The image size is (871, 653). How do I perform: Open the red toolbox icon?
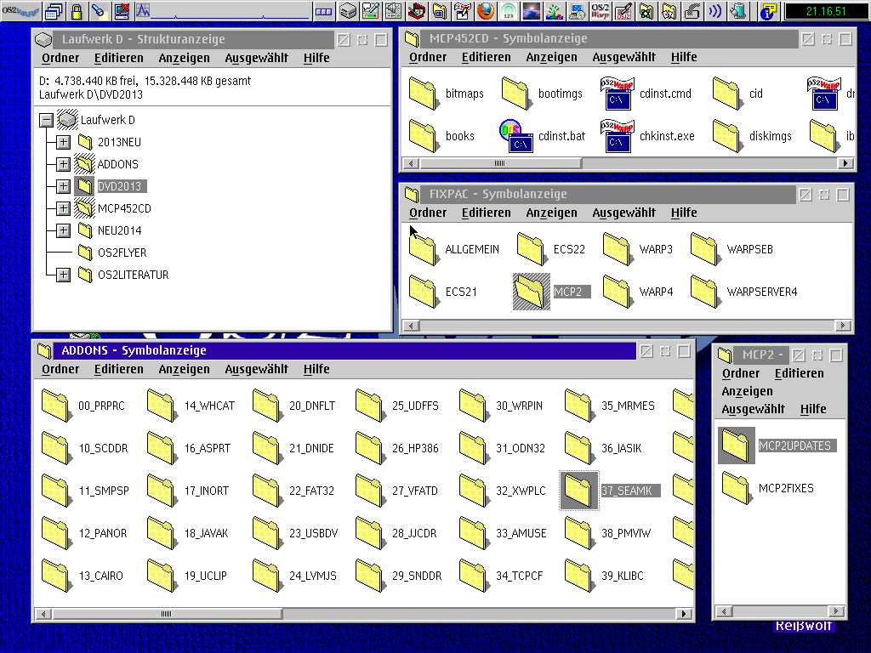coord(416,11)
